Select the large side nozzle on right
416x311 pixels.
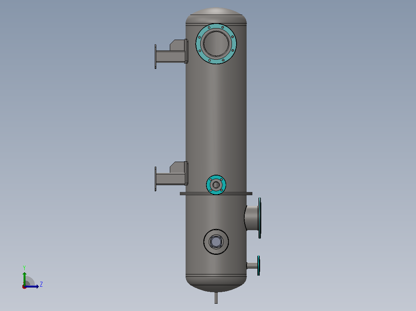[x=253, y=218]
